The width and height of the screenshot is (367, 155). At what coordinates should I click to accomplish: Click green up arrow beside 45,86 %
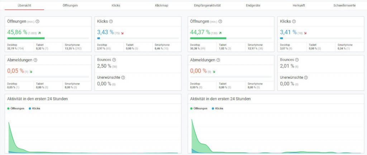tap(39, 33)
